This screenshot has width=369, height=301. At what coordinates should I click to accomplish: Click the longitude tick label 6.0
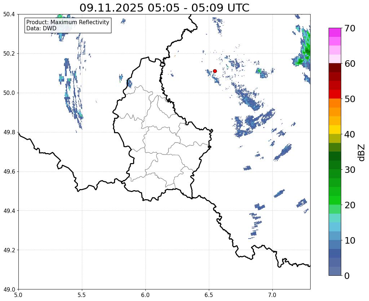[145, 295]
